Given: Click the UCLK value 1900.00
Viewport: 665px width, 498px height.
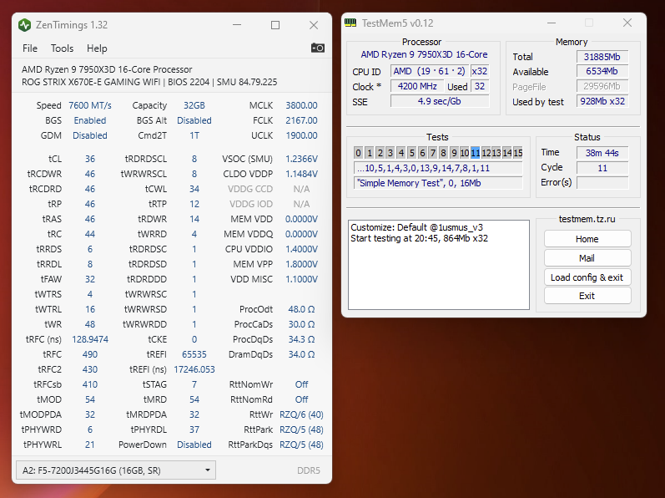Looking at the screenshot, I should 301,135.
